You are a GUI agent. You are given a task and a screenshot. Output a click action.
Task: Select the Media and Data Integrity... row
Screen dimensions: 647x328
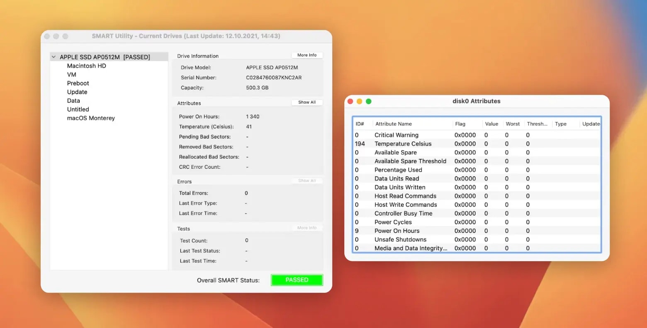477,248
